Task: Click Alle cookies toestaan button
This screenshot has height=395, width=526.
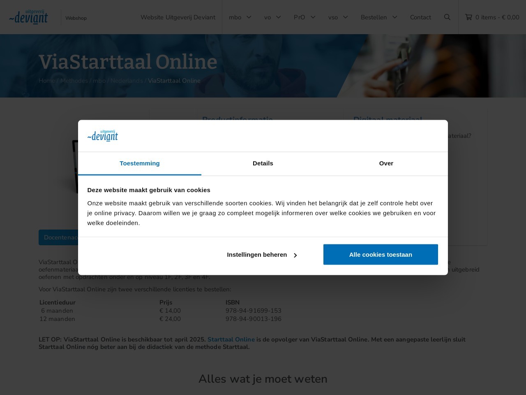Action: [x=381, y=255]
